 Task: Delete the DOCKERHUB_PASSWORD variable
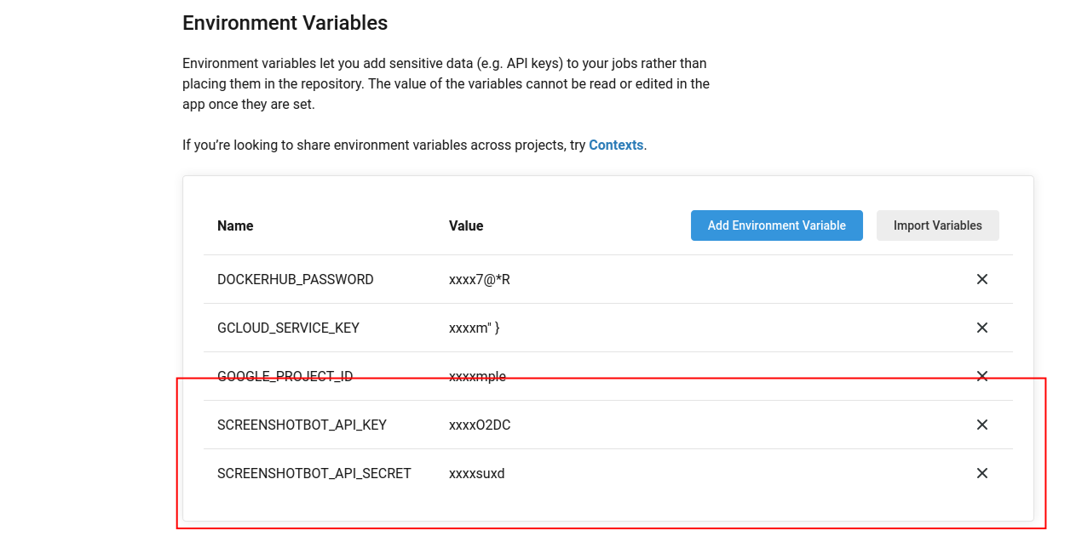tap(982, 279)
